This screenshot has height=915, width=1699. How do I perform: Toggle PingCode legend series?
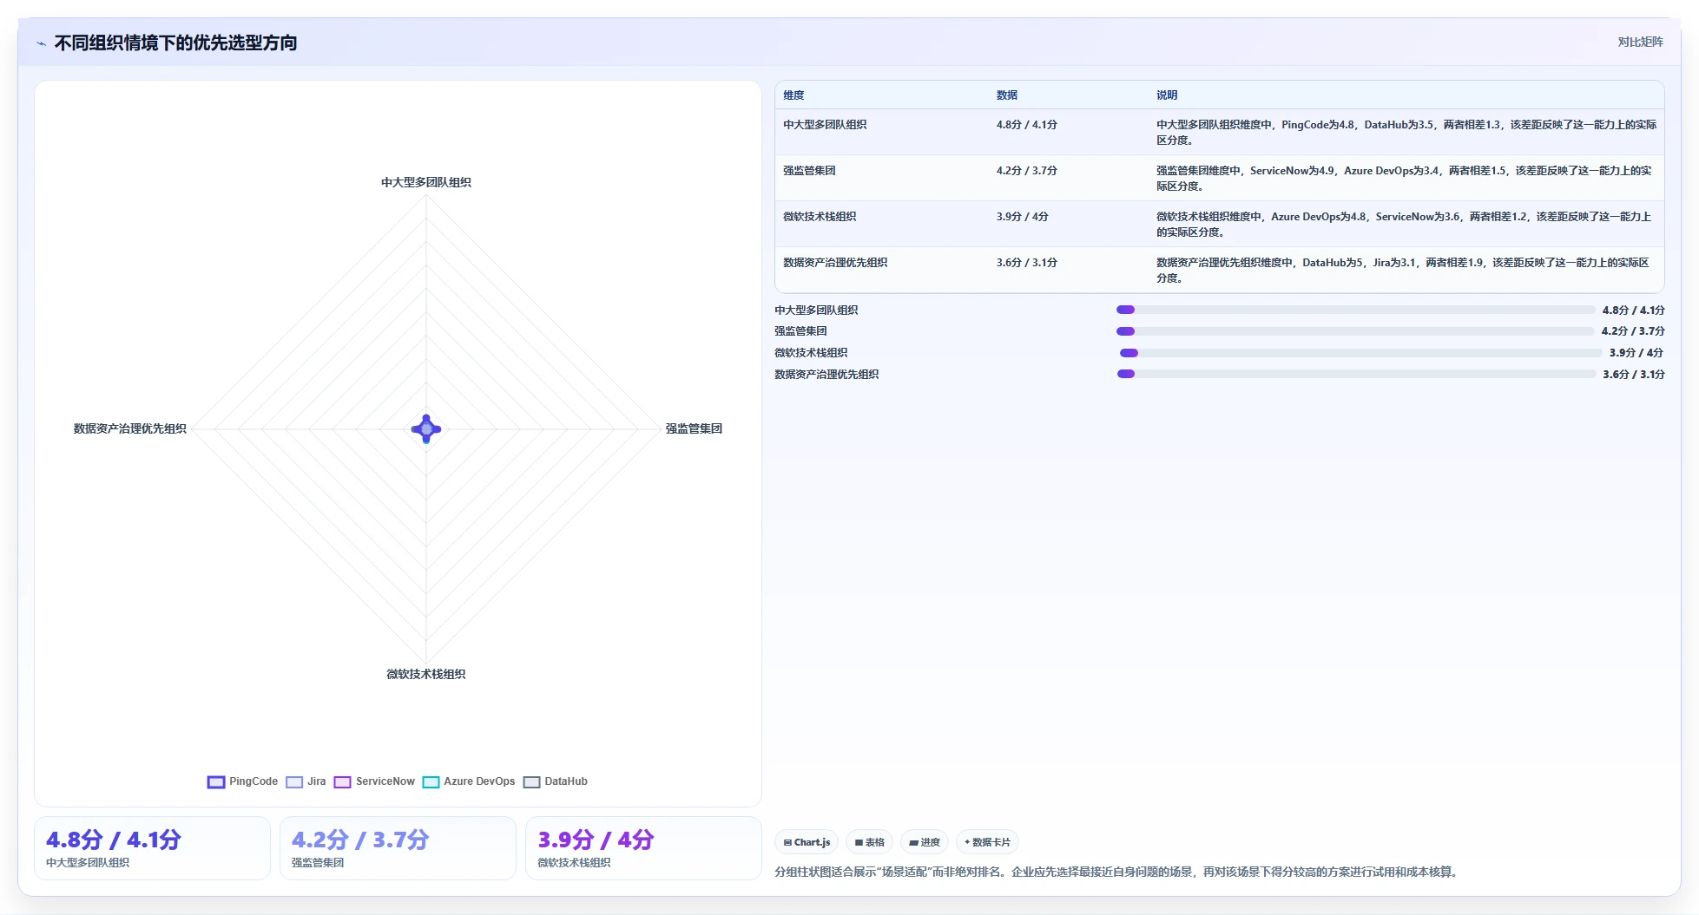(x=242, y=781)
